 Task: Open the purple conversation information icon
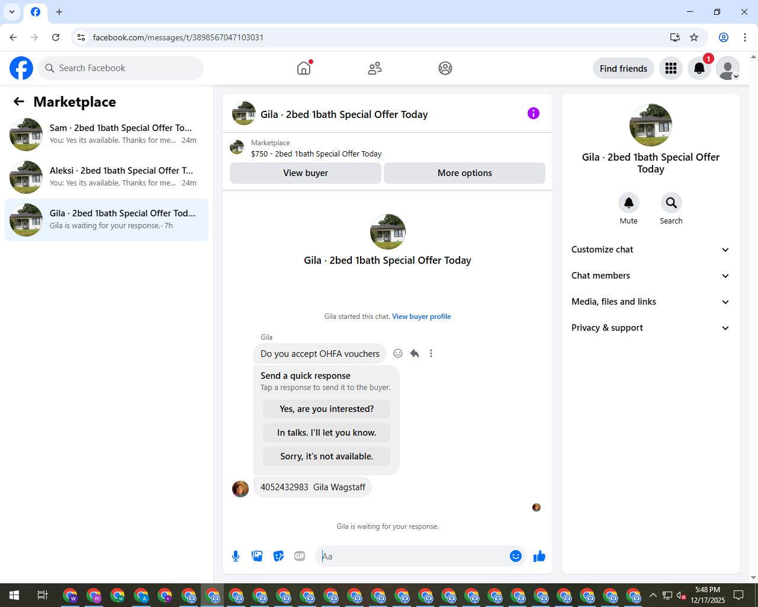point(534,113)
